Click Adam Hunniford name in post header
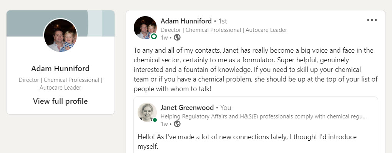The image size is (392, 153). coord(186,21)
